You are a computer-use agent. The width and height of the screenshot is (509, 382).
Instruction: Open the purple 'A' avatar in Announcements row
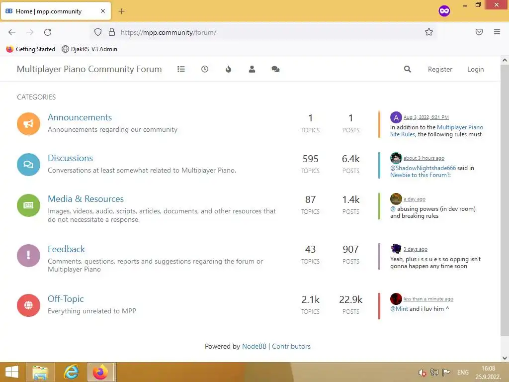(x=396, y=117)
